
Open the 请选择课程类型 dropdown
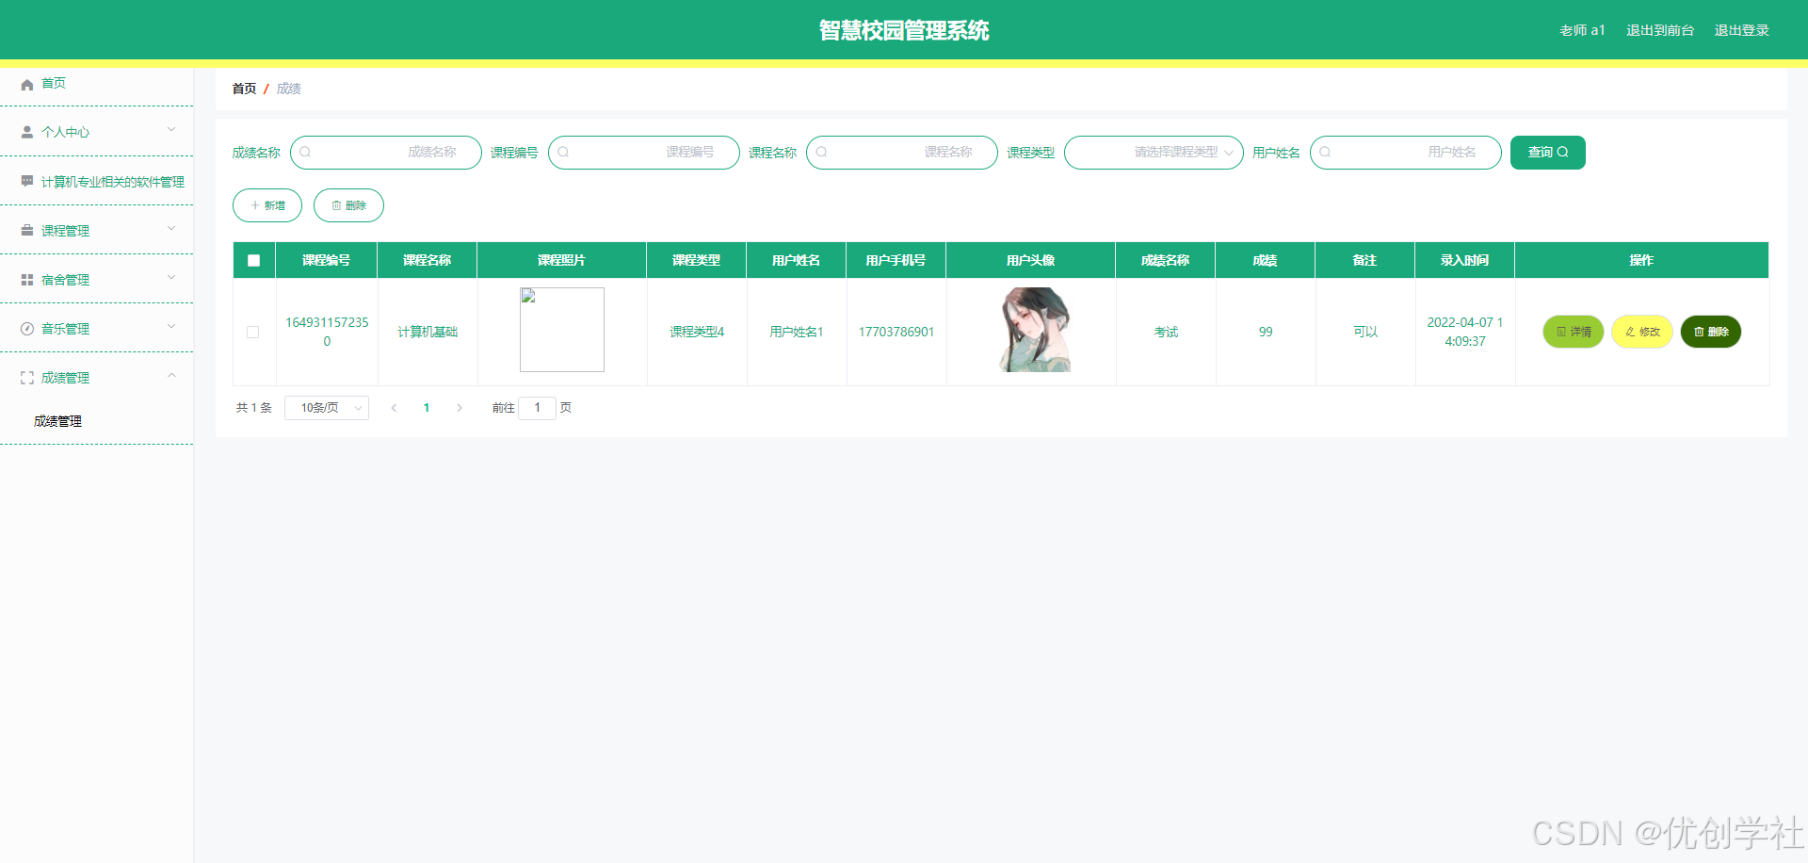point(1154,153)
